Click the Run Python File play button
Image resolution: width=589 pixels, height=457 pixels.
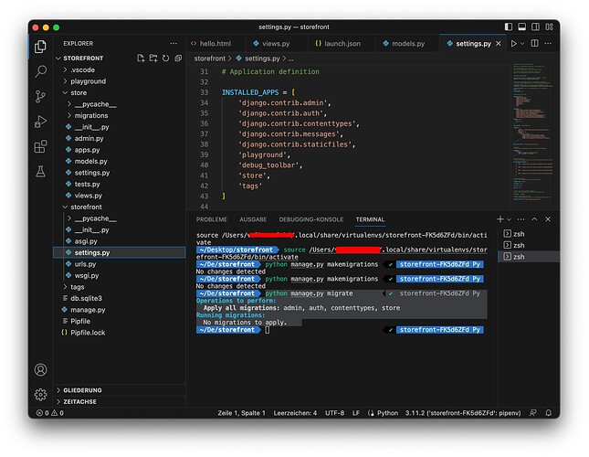pyautogui.click(x=514, y=43)
